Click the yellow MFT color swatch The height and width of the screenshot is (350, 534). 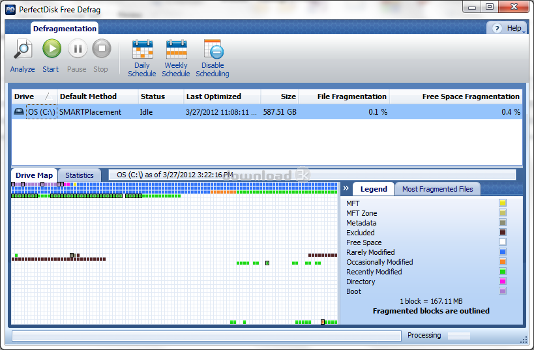pyautogui.click(x=503, y=203)
